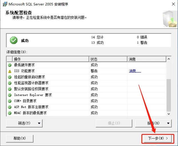This screenshot has height=146, width=178.
Task: Click the green check icon beside COM+ 目录要求
Action: click(10, 101)
